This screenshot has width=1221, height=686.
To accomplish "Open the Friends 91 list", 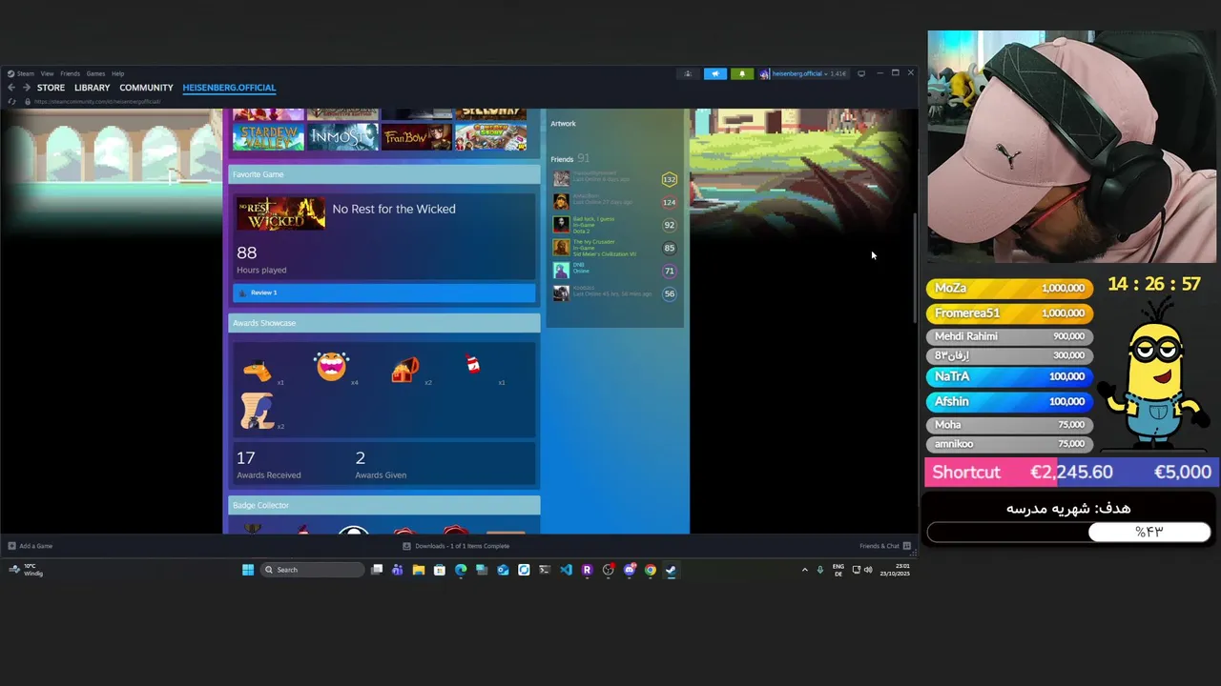I will click(569, 158).
